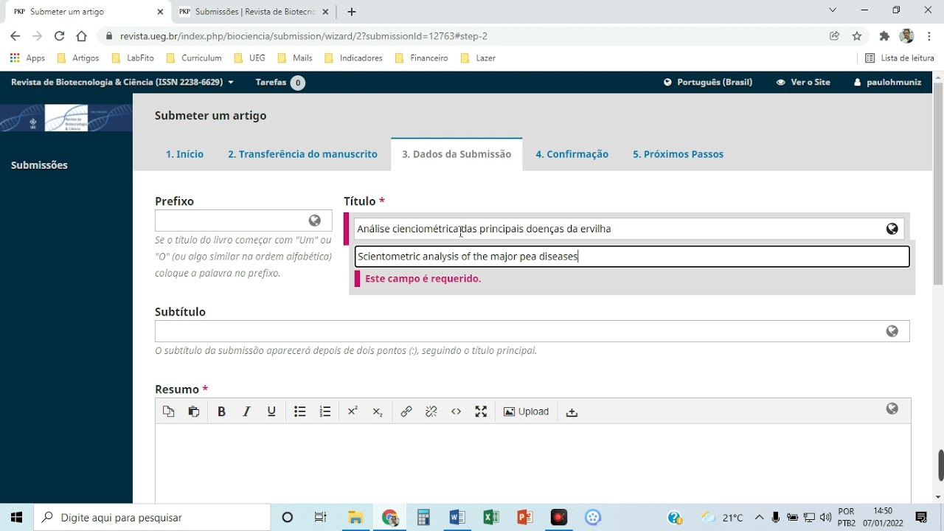Open Windows Start menu
Image resolution: width=944 pixels, height=531 pixels.
pos(16,518)
